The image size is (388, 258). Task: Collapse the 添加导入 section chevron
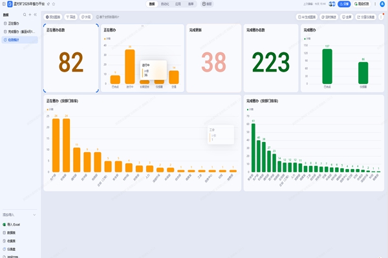35,214
